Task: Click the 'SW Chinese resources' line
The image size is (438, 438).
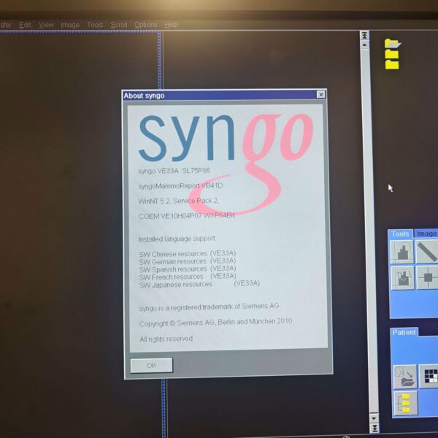Action: 188,253
